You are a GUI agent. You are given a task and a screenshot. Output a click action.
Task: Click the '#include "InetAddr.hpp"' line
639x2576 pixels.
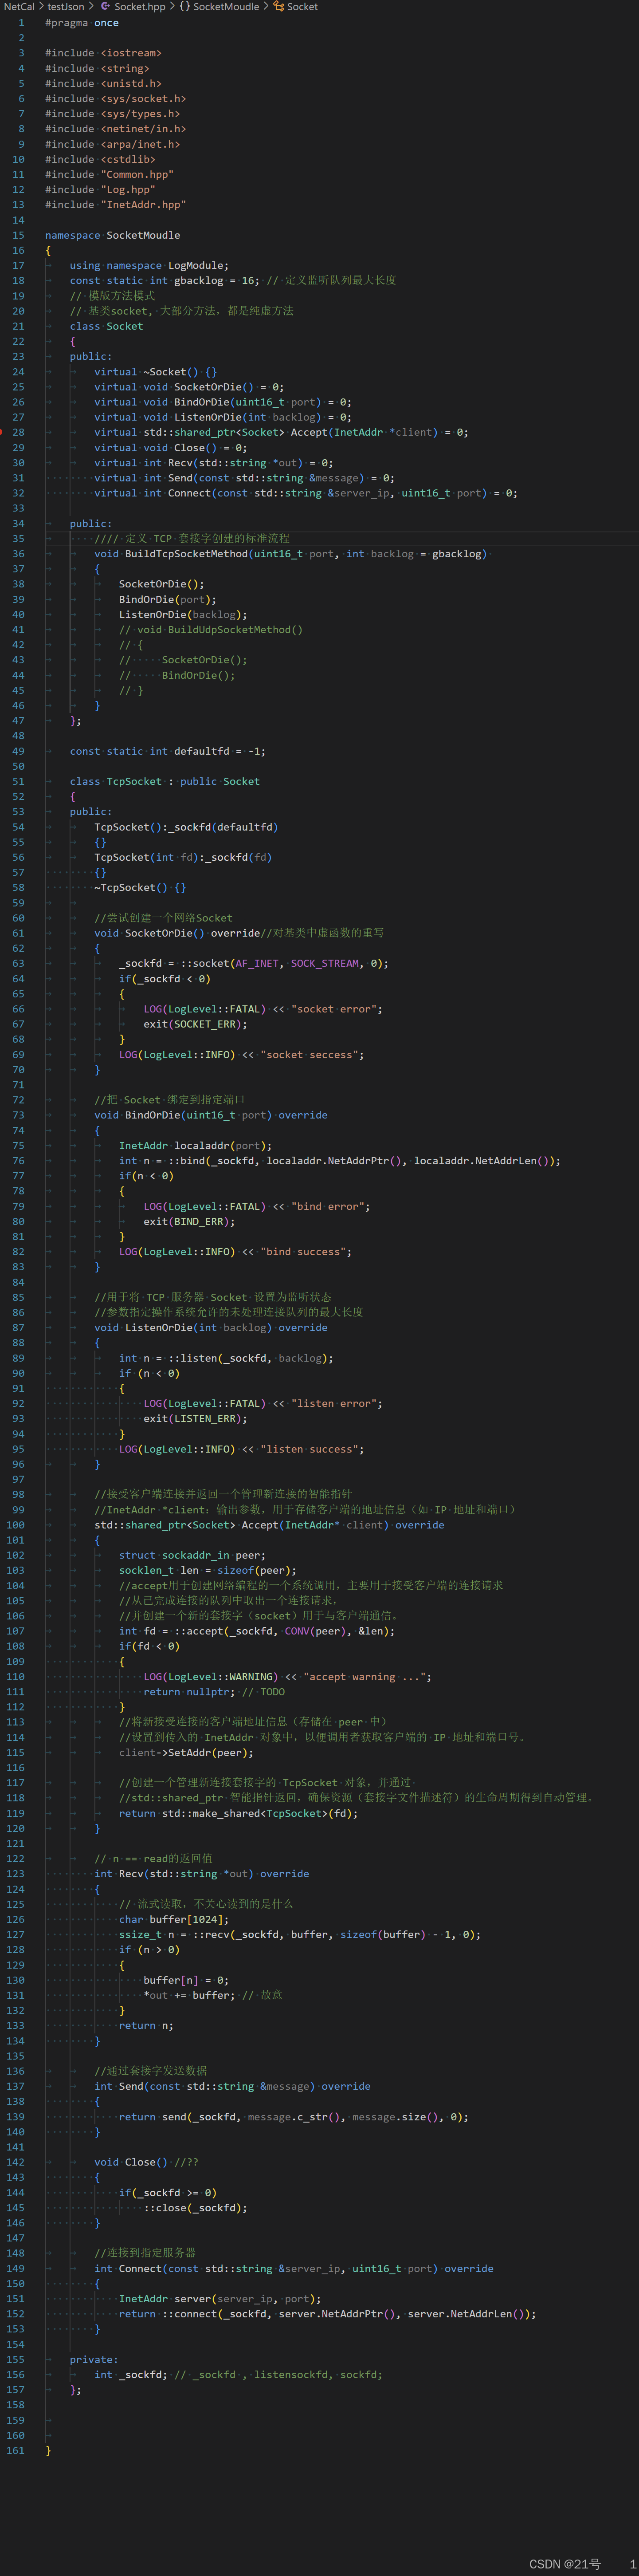[115, 205]
